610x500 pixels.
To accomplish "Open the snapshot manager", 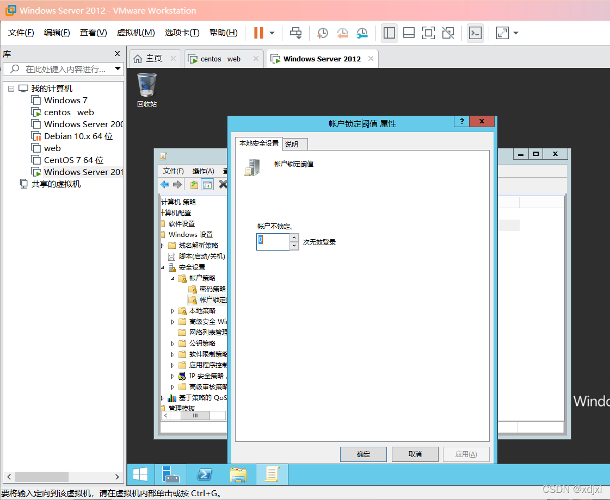I will (362, 33).
